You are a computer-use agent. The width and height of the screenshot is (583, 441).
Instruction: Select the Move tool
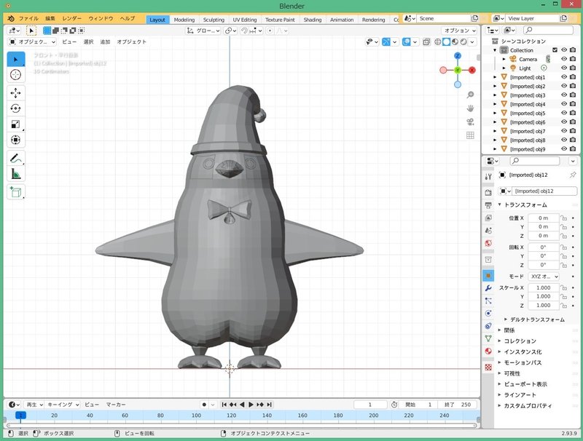(15, 93)
